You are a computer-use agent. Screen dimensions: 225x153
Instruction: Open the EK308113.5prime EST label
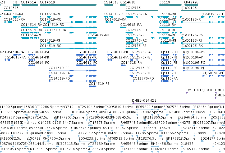point(71,144)
